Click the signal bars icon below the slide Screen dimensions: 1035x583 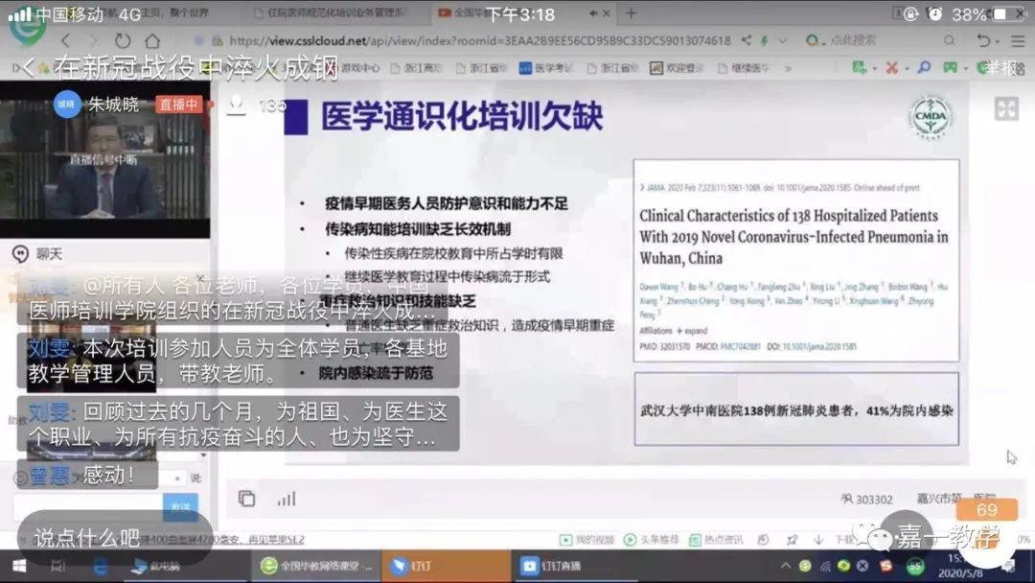click(287, 500)
